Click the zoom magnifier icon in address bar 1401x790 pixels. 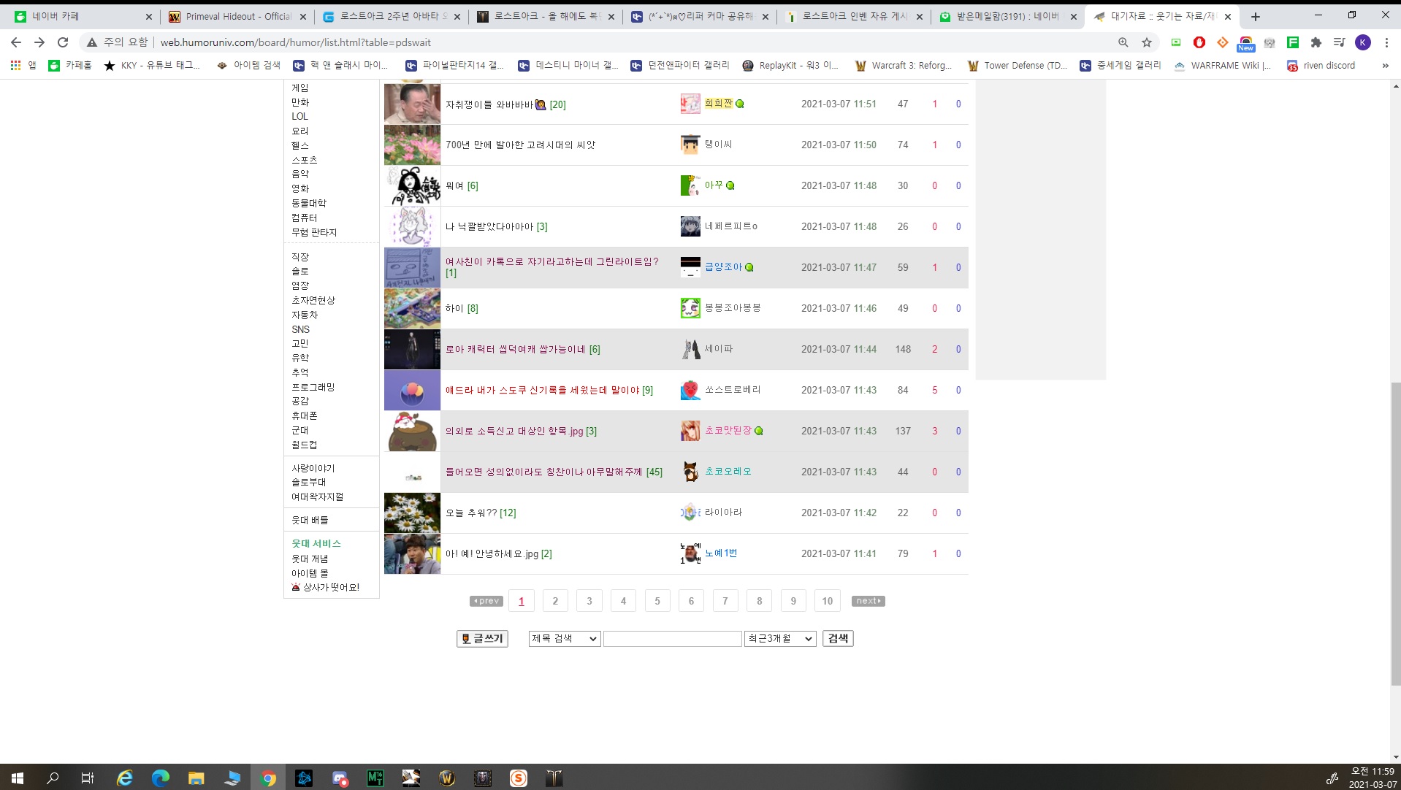(1123, 42)
